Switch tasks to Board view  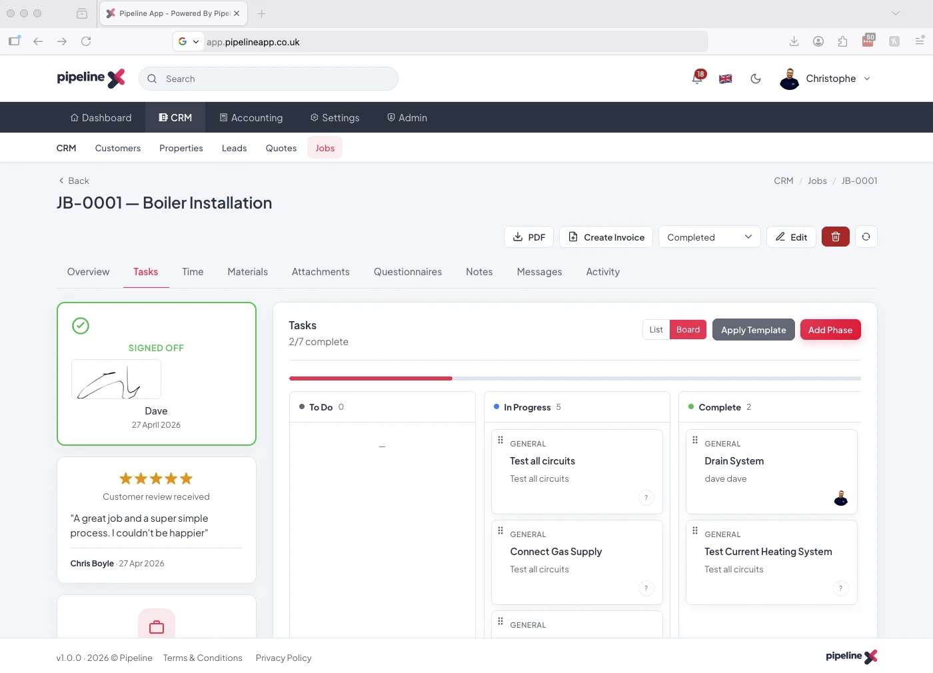click(688, 330)
